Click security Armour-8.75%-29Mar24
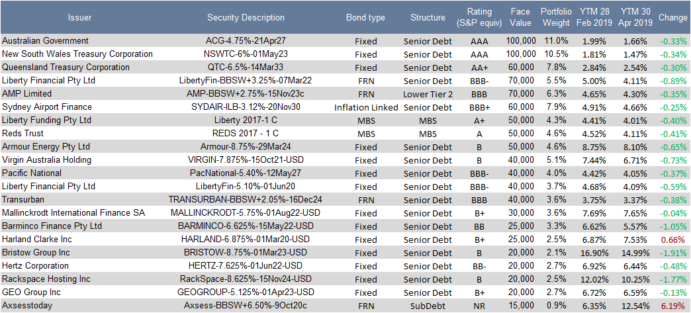The width and height of the screenshot is (691, 313). (246, 147)
